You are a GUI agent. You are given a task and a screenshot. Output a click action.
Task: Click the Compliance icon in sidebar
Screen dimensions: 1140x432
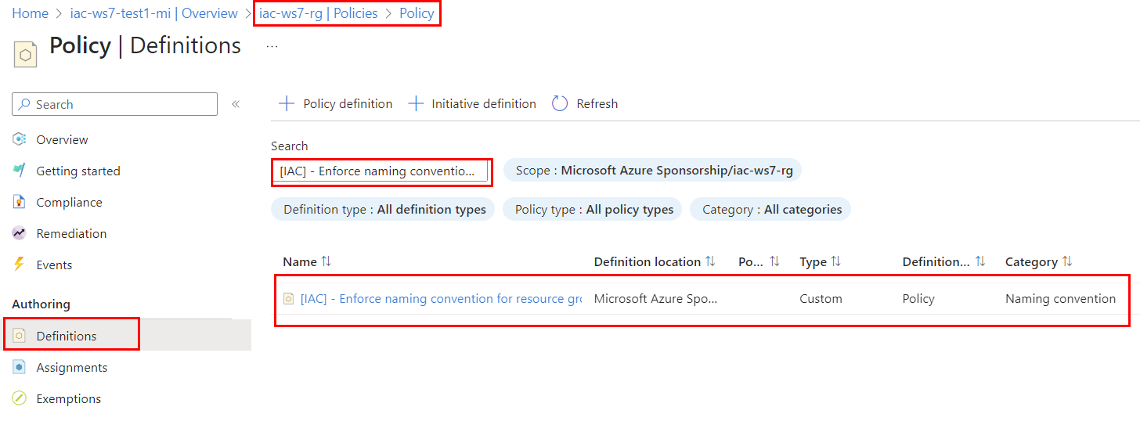20,202
